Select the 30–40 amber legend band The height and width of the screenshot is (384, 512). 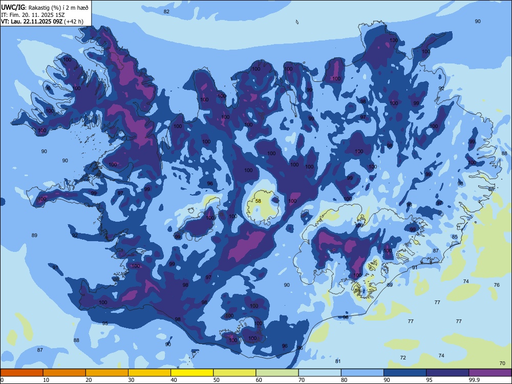click(150, 373)
